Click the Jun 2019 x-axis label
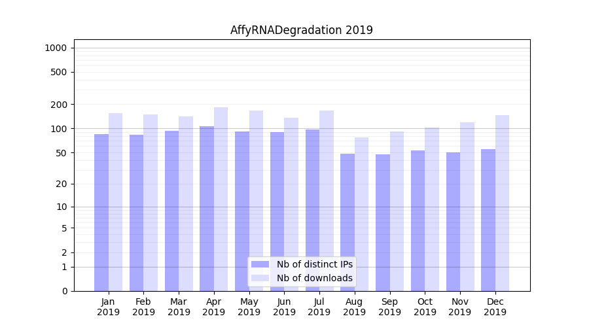589x327 pixels. coord(284,307)
